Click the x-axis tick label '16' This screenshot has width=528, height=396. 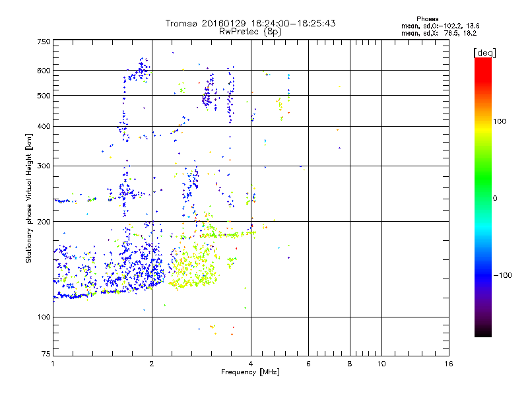[449, 364]
